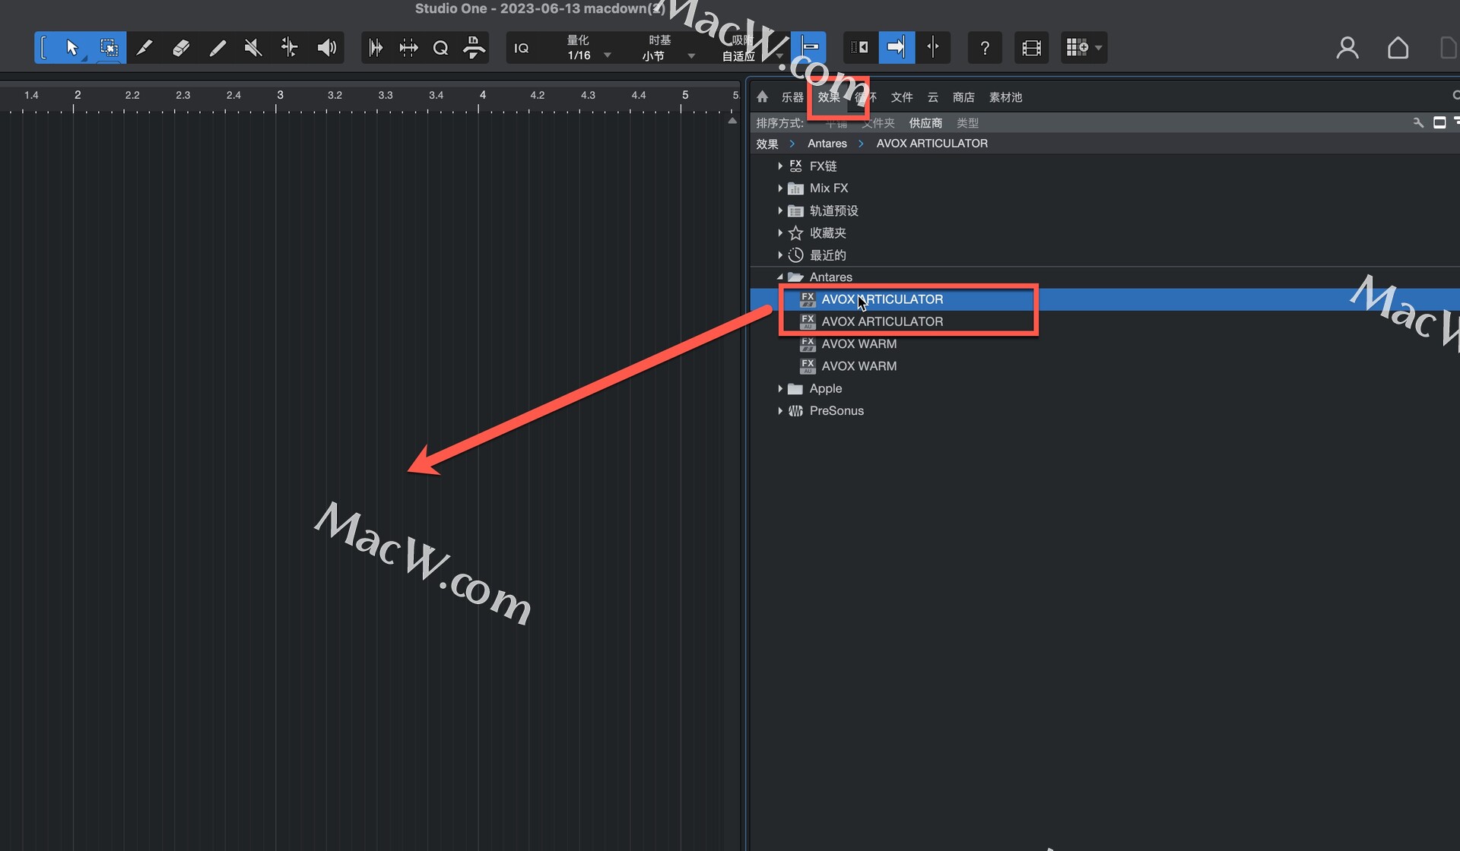This screenshot has height=851, width=1460.
Task: Sort effects by 供应商 vendor
Action: coord(925,123)
